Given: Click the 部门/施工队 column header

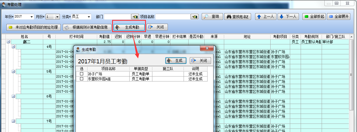Looking at the screenshot, I should (336, 37).
